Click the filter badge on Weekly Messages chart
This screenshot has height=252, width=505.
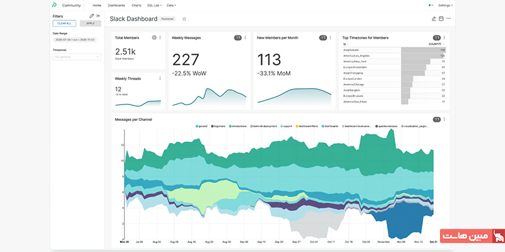point(238,38)
